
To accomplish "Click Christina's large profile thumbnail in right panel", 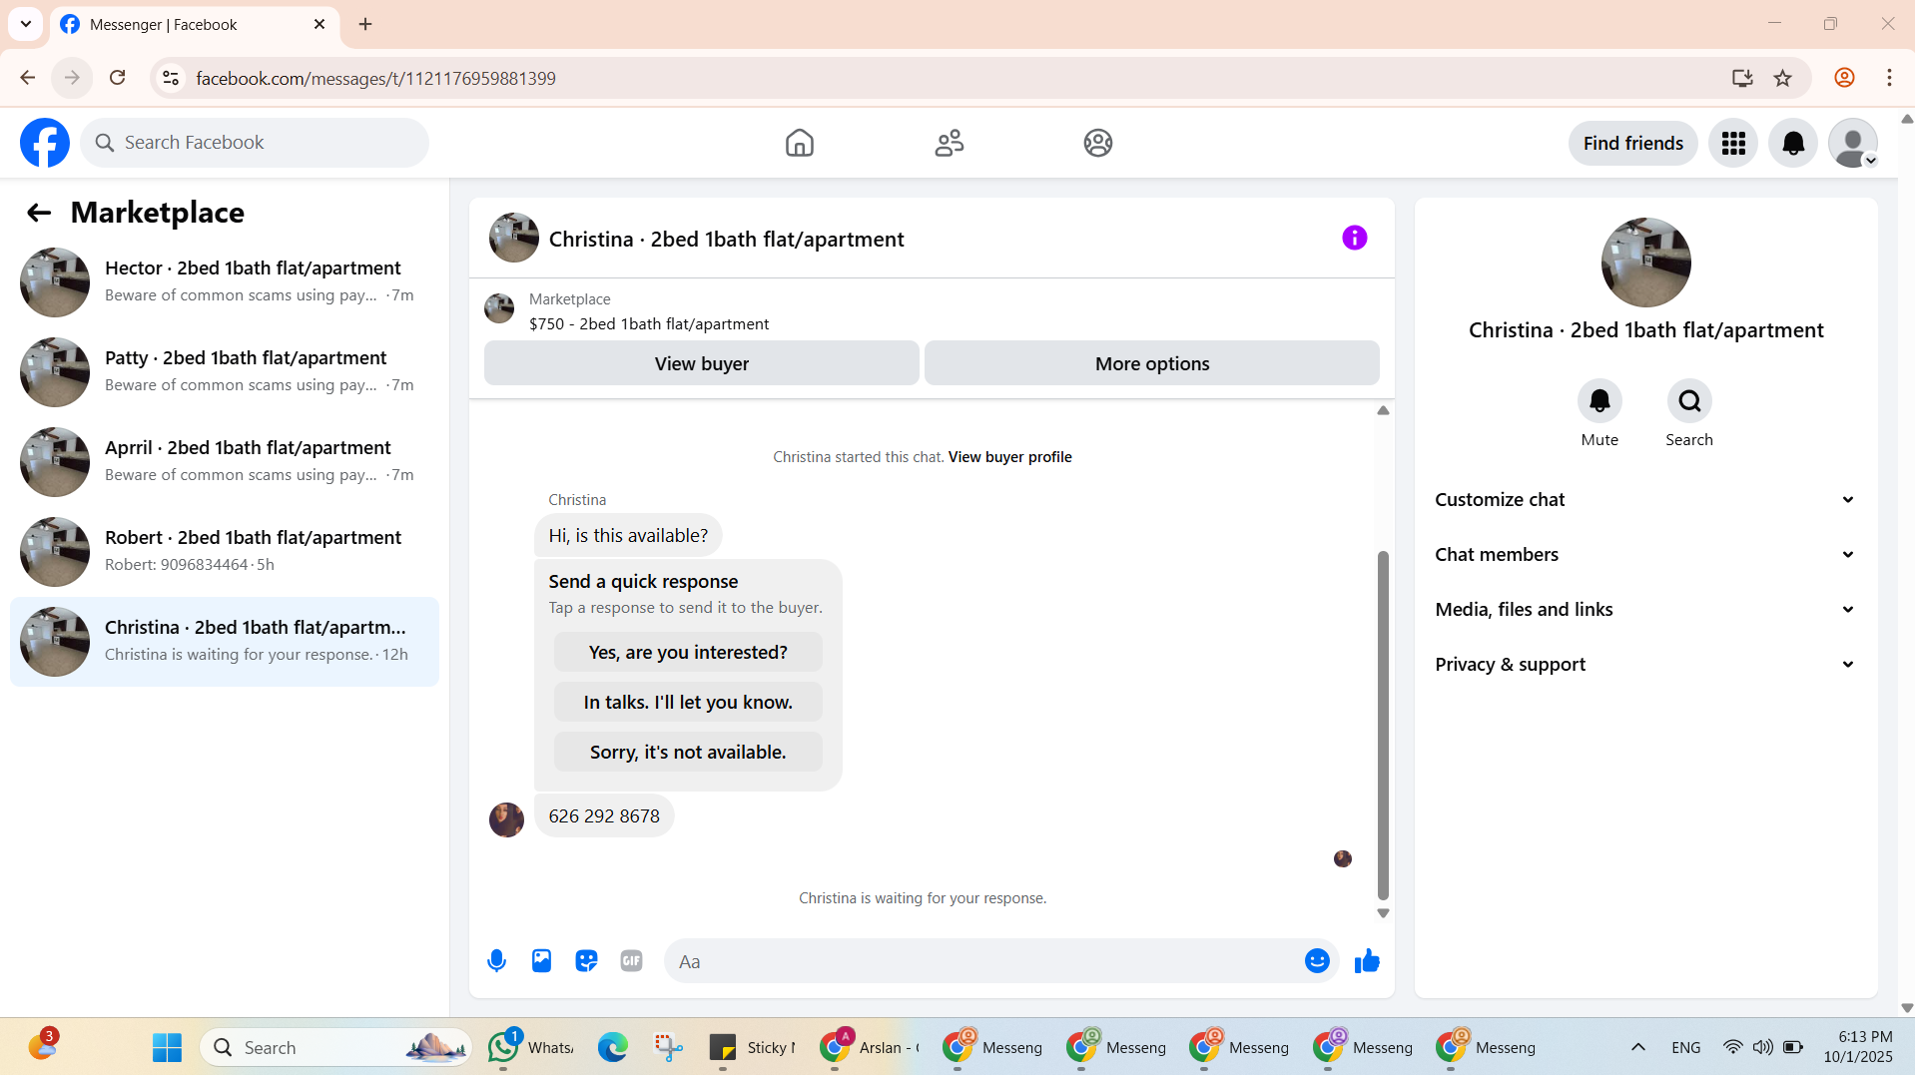I will click(x=1645, y=263).
